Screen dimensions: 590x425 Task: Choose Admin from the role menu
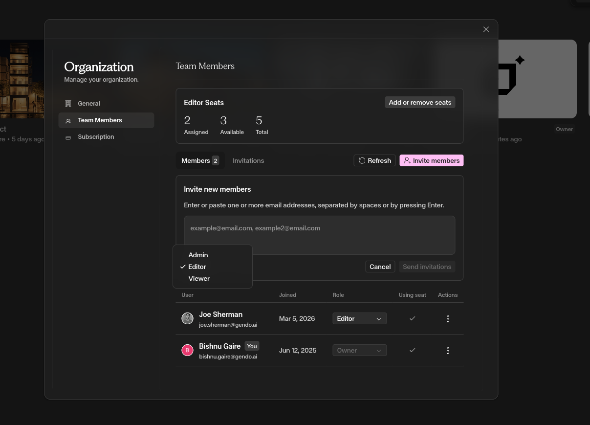point(198,255)
